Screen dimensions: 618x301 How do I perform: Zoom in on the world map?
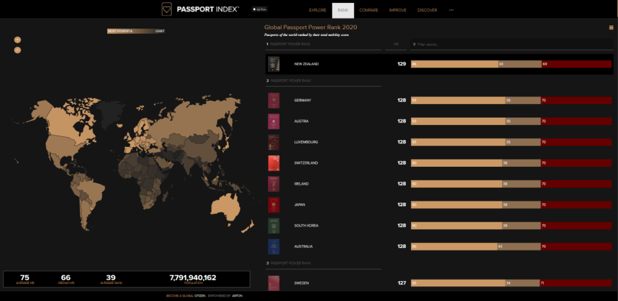[17, 40]
